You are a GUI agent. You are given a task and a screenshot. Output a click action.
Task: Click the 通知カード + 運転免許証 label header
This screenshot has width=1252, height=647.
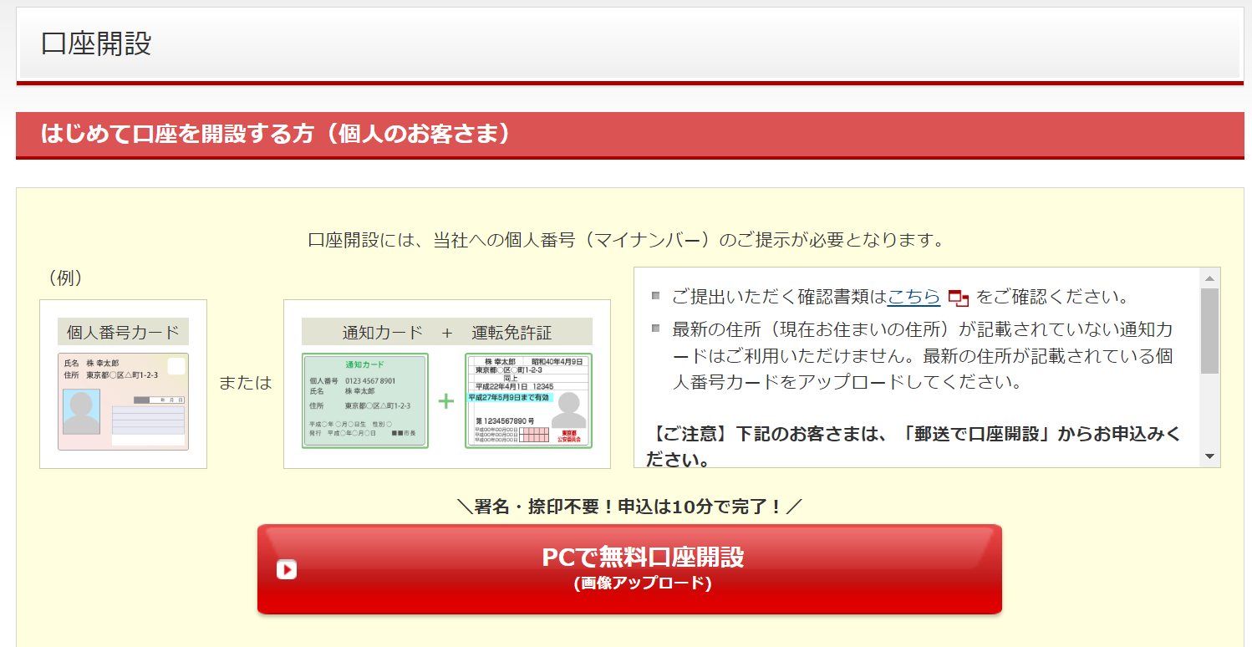tap(446, 332)
